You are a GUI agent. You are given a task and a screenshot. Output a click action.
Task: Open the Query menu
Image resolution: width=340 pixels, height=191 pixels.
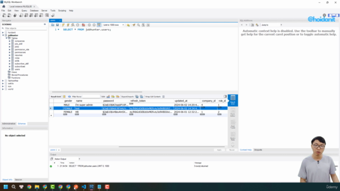pos(24,11)
